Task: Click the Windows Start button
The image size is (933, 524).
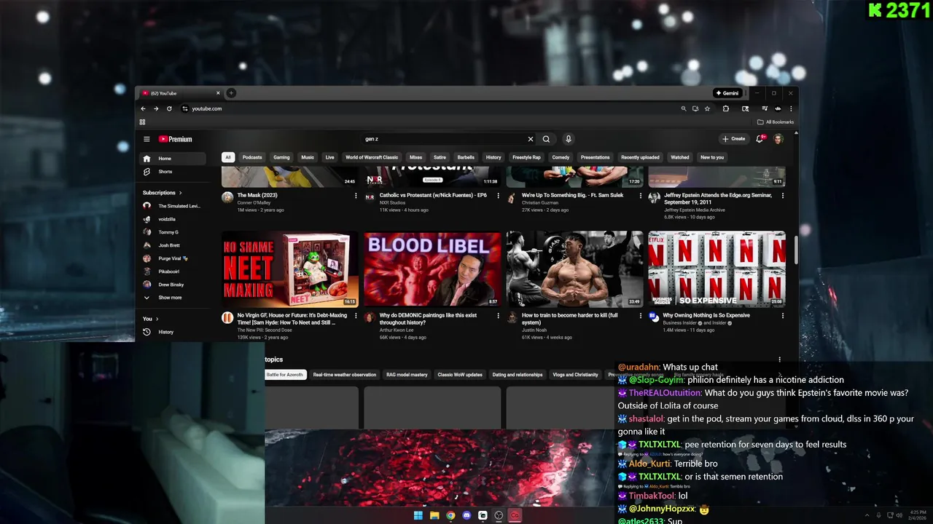Action: click(418, 516)
